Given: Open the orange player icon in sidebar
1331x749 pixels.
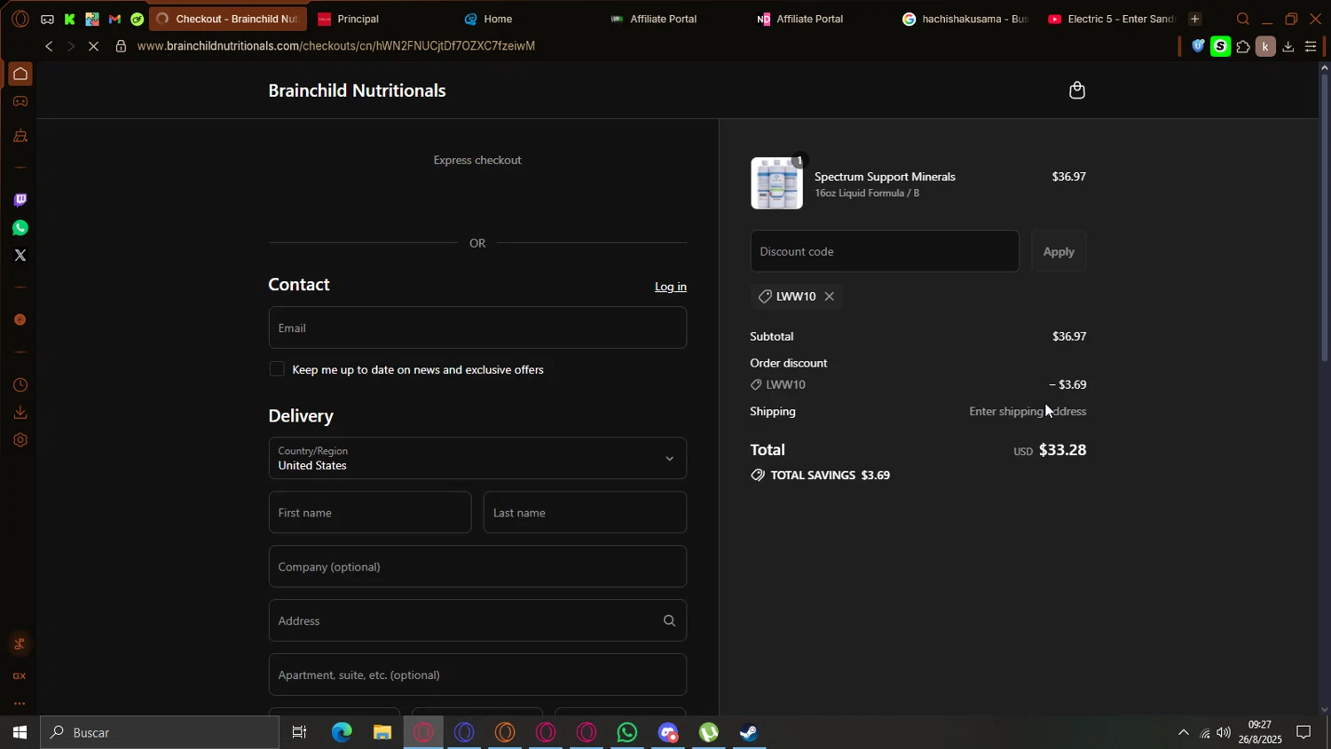Looking at the screenshot, I should pos(20,319).
